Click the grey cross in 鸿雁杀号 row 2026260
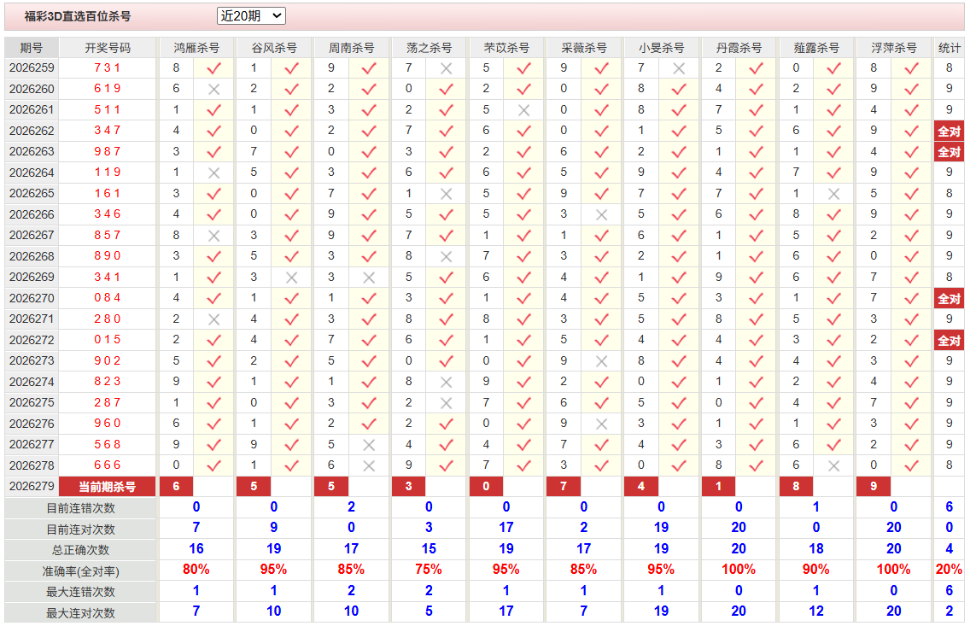 pos(213,90)
